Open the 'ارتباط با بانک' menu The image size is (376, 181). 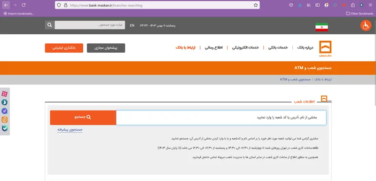click(x=186, y=47)
